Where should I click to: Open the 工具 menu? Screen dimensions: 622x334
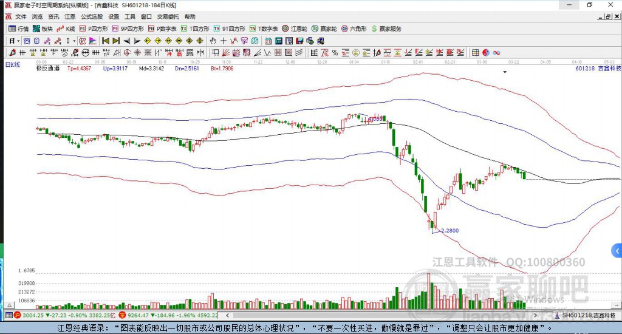[130, 16]
